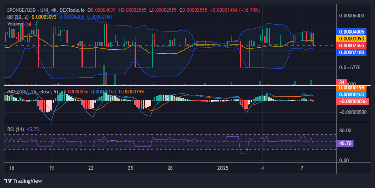This screenshot has width=375, height=188.
Task: Click the BB basis value 0.00003093 in legend
Action: point(44,17)
